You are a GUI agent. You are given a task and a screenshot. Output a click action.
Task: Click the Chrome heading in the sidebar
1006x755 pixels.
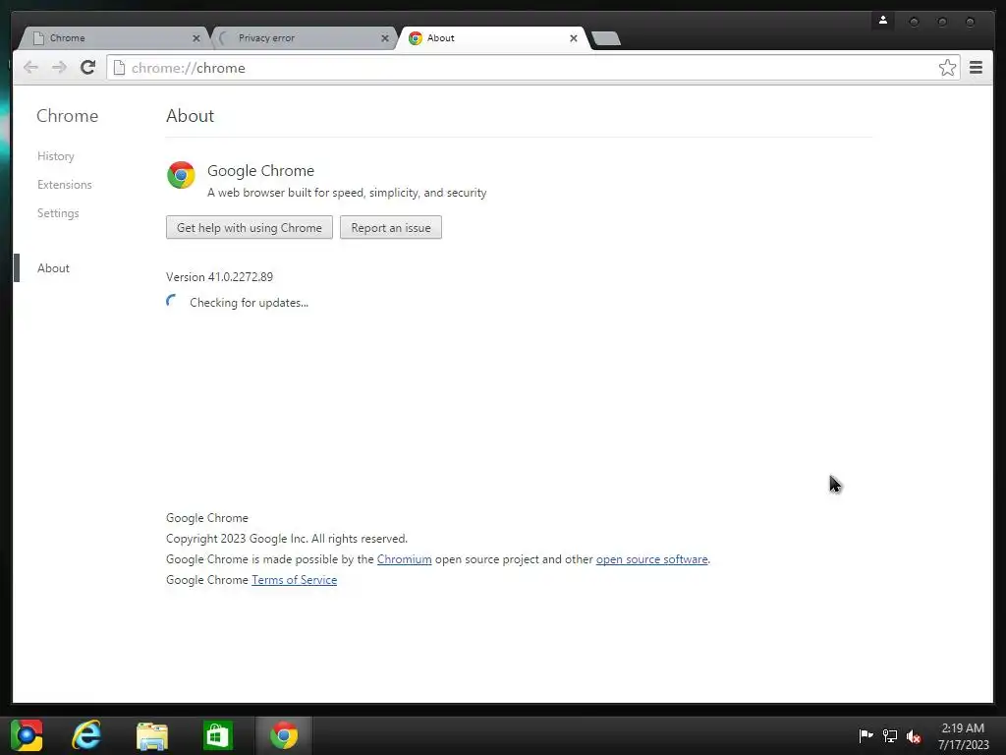[68, 116]
